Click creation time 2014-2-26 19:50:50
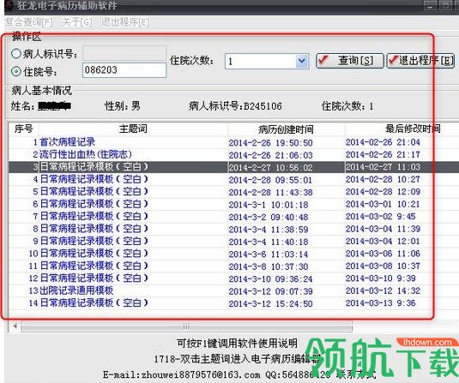Screen dimensions: 459x383 (271, 143)
